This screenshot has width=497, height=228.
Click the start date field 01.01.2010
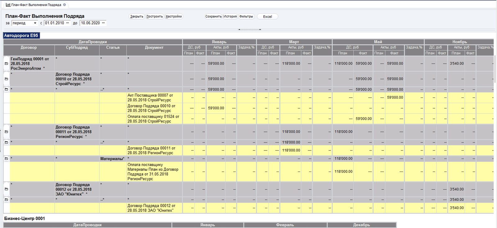point(54,23)
